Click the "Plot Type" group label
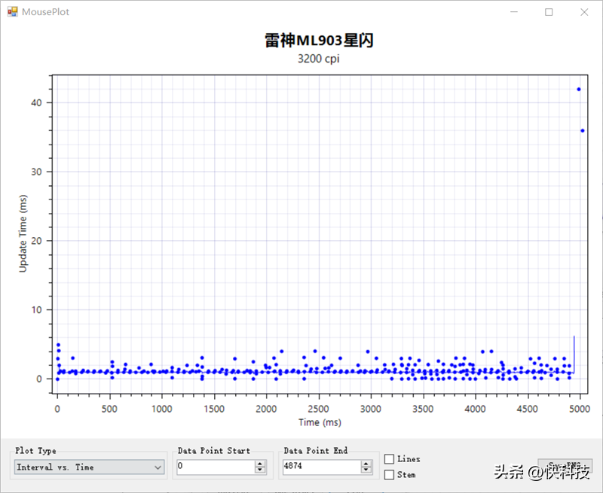The width and height of the screenshot is (603, 493). pyautogui.click(x=35, y=450)
